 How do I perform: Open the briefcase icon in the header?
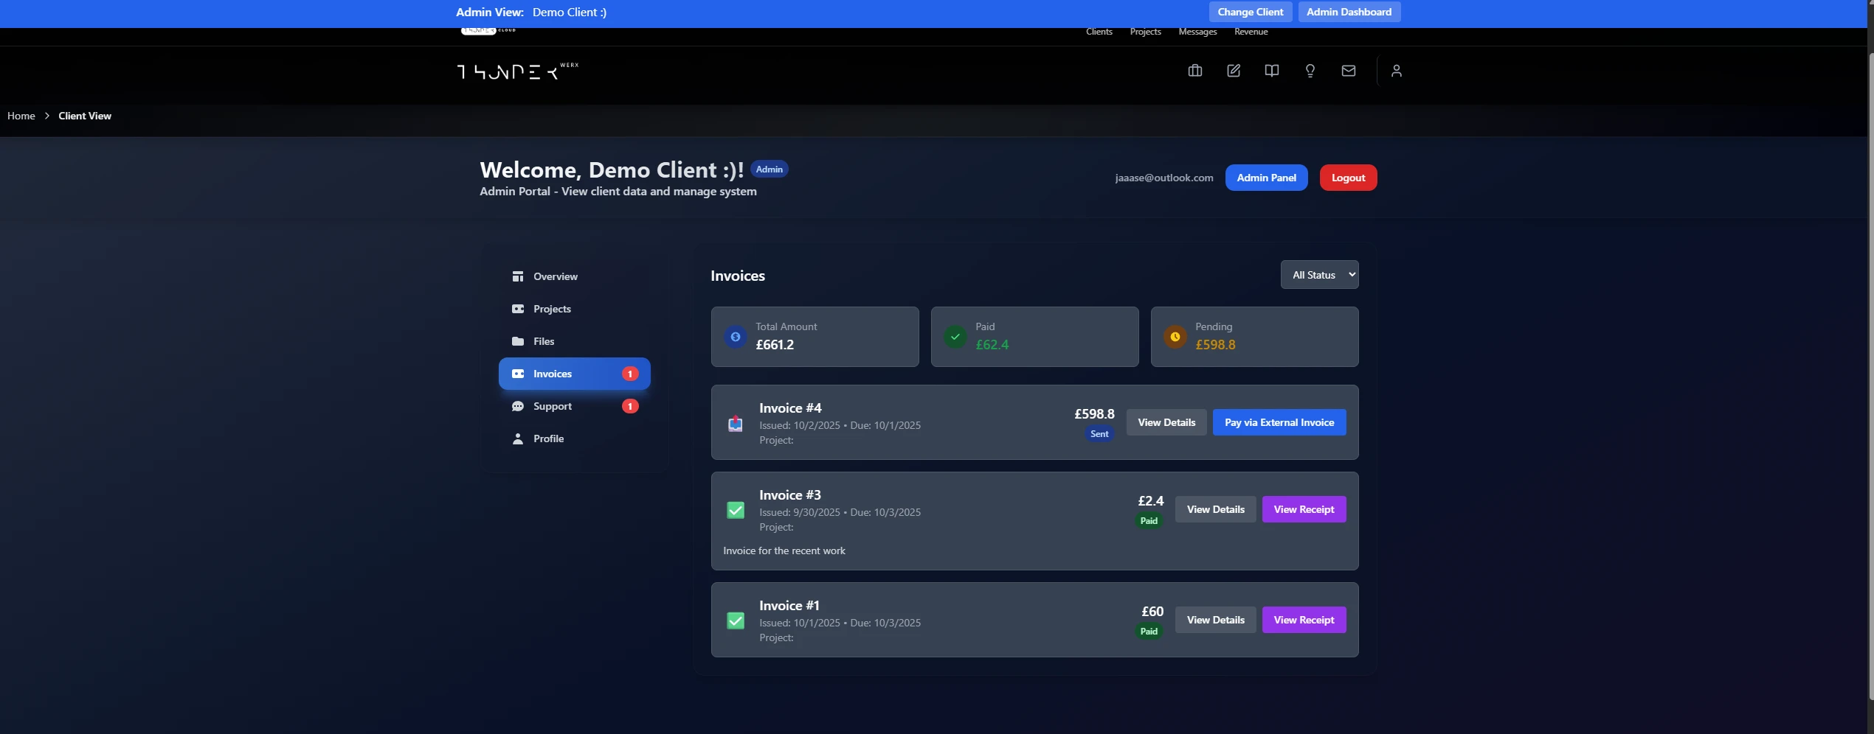tap(1194, 70)
